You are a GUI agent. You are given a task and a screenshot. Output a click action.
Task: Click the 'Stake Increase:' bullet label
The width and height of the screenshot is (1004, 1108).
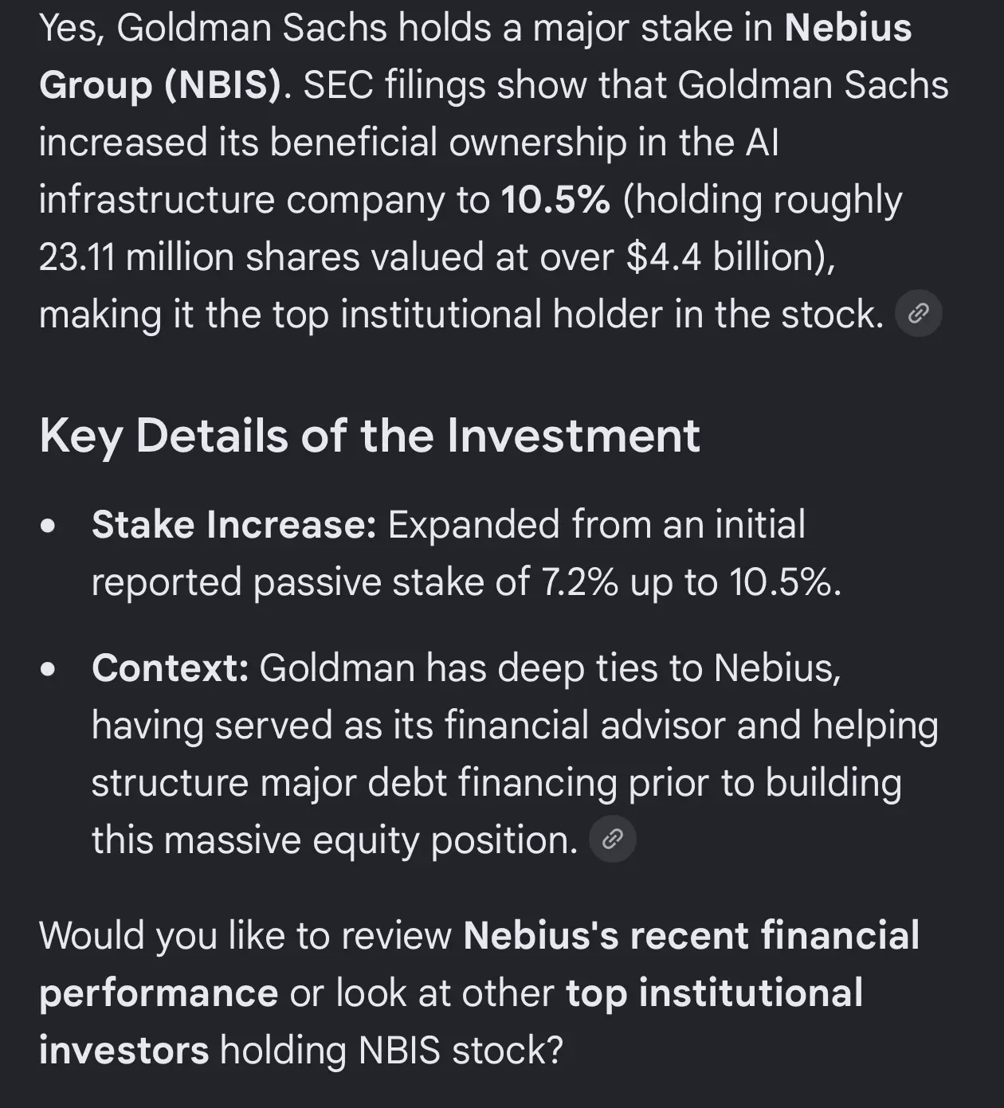tap(233, 525)
